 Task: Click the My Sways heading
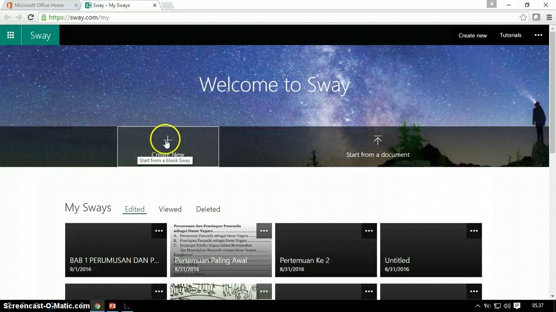88,208
